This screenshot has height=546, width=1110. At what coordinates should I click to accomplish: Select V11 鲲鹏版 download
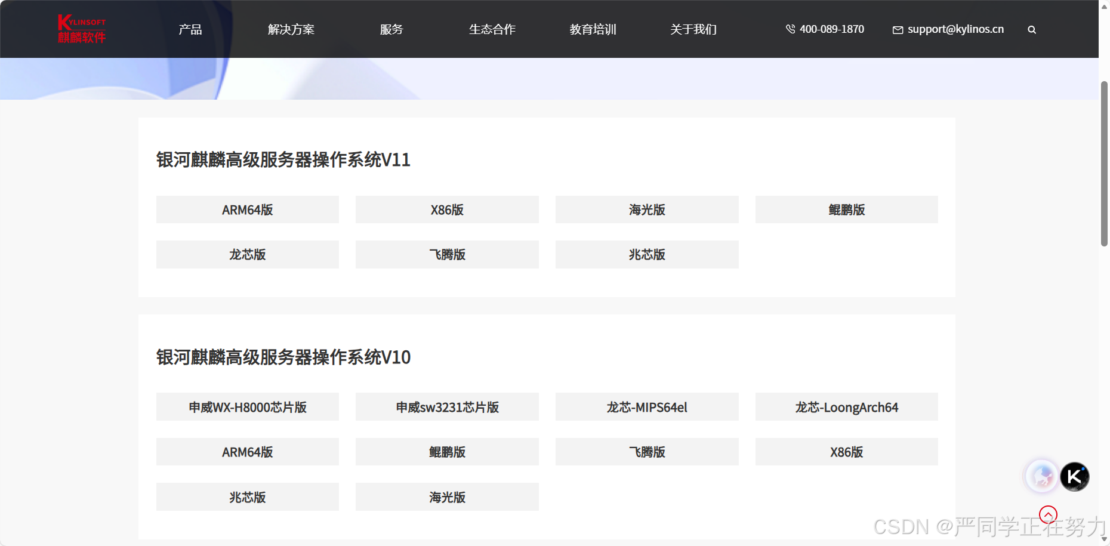(847, 209)
